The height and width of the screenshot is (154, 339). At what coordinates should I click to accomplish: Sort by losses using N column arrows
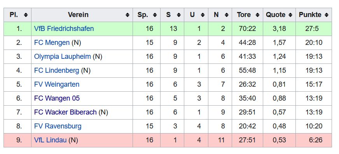[226, 15]
